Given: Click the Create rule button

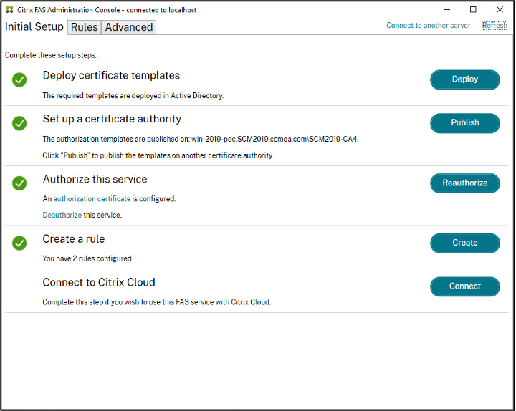Looking at the screenshot, I should tap(464, 243).
